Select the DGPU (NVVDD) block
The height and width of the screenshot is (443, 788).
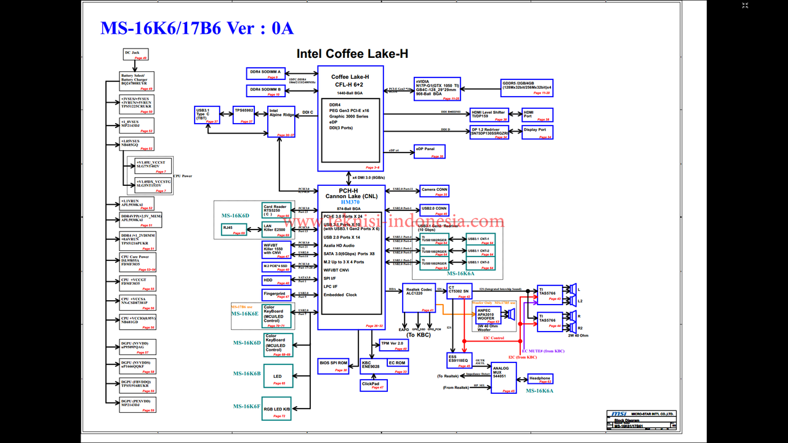pyautogui.click(x=137, y=347)
